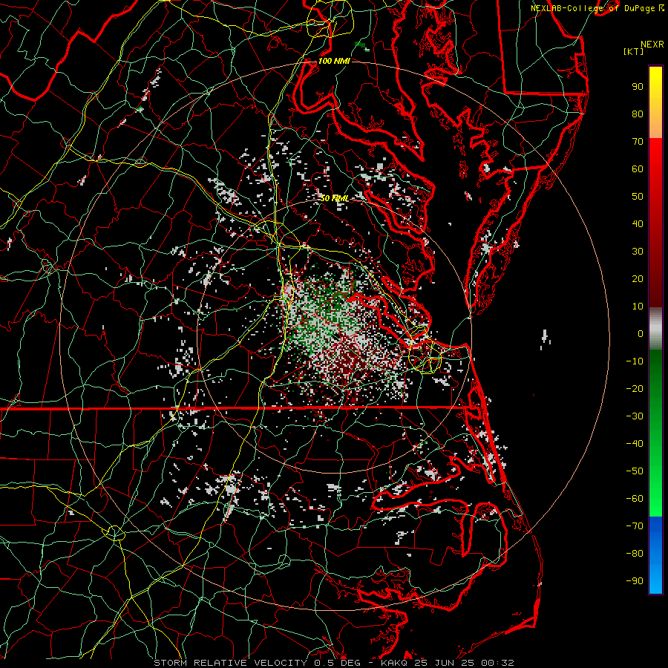The height and width of the screenshot is (668, 668).
Task: Click the 30 value on velocity scale
Action: pyautogui.click(x=638, y=252)
